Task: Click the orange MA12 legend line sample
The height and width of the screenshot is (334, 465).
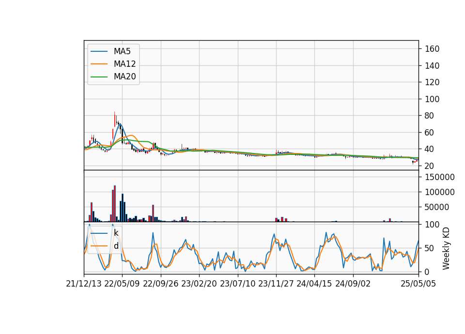Action: click(99, 64)
